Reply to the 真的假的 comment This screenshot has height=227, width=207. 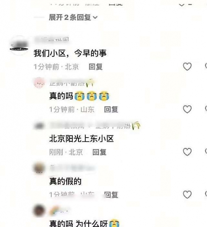click(x=111, y=195)
